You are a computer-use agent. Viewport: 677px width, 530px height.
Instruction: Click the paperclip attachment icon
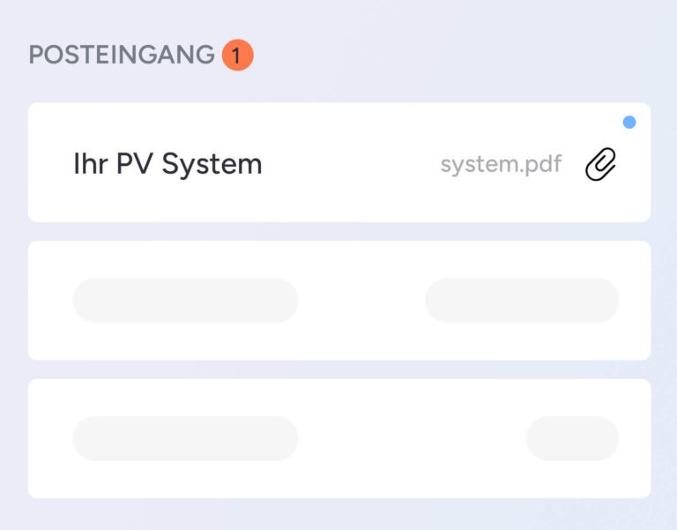click(601, 165)
